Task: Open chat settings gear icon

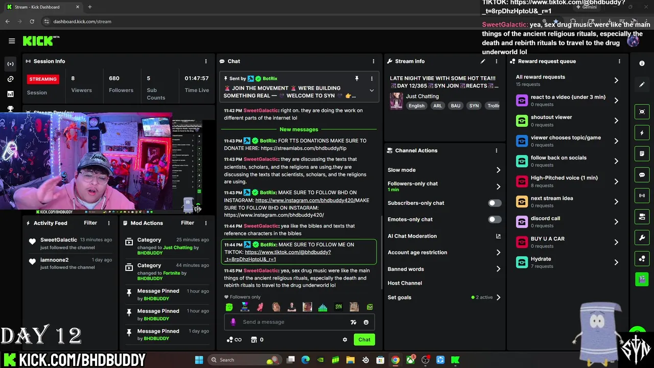Action: [x=345, y=339]
